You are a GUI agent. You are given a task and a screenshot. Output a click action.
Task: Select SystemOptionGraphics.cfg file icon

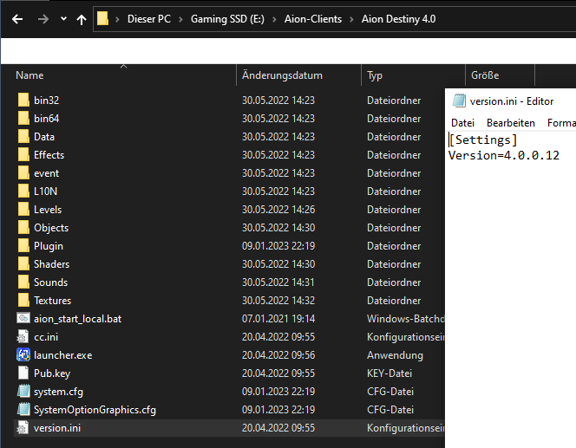pos(23,409)
